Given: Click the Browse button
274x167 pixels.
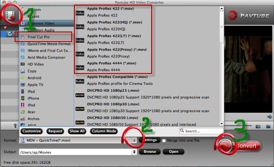Looking at the screenshot, I should [150, 151].
